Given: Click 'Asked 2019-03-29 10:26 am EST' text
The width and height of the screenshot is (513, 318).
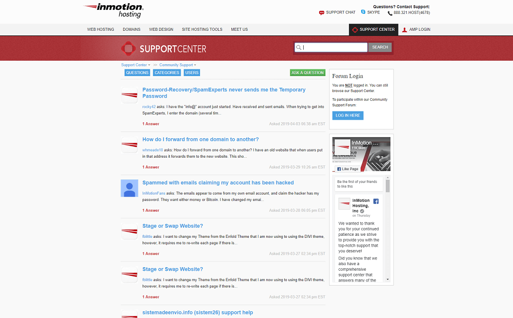Looking at the screenshot, I should point(297,167).
